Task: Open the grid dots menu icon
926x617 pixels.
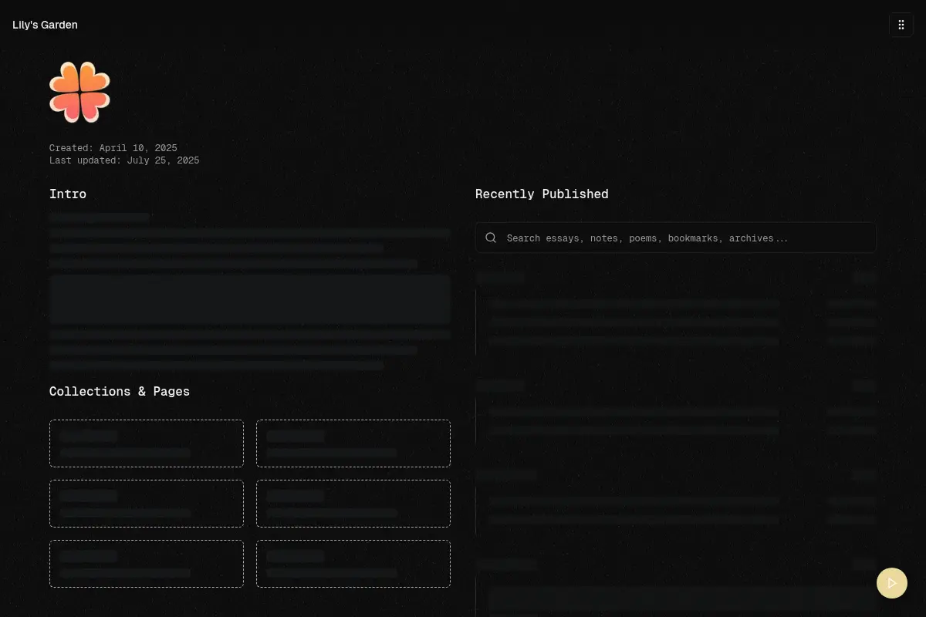Action: click(x=901, y=25)
